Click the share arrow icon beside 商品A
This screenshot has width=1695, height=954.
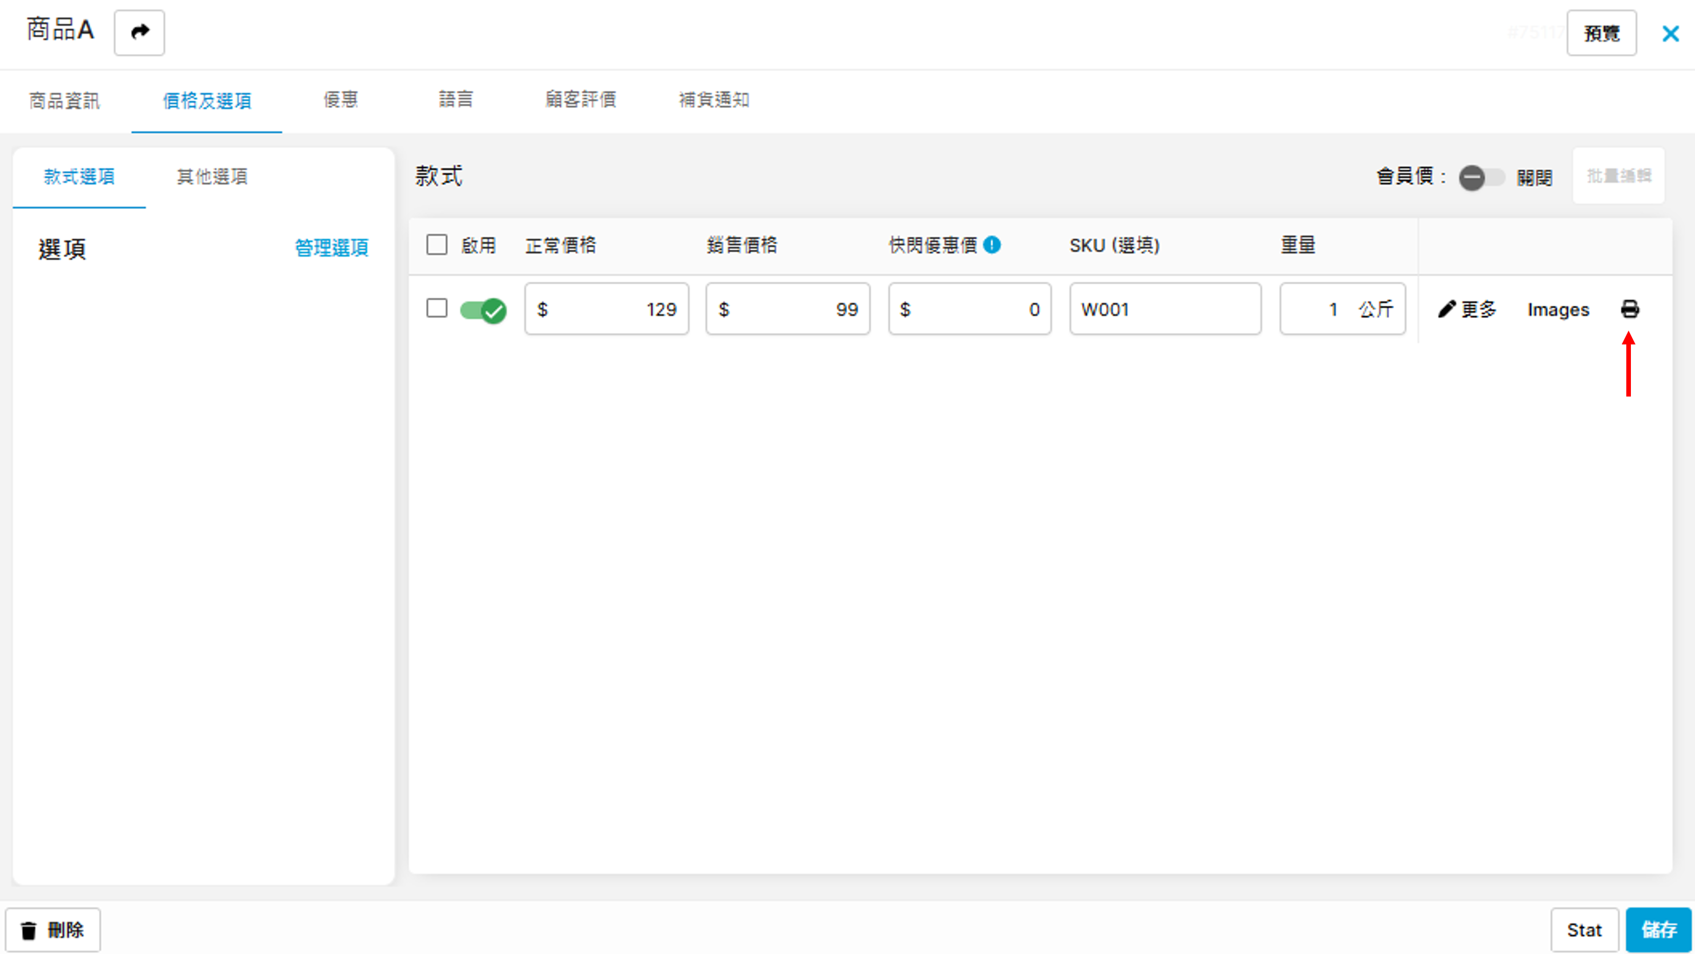139,32
